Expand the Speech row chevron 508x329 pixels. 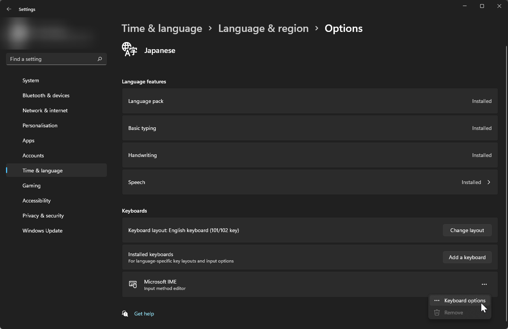pos(489,182)
